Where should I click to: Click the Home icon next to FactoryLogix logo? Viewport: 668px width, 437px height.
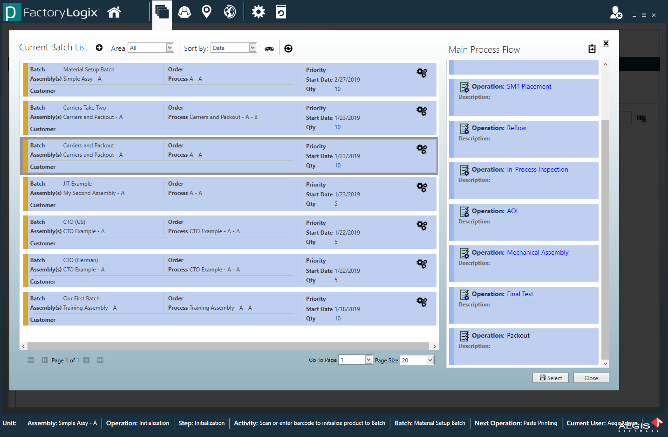pos(115,12)
